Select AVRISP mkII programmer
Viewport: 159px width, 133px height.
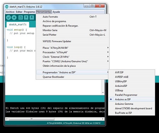(x=131, y=77)
